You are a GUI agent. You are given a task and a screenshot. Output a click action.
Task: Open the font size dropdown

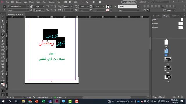(43, 6)
